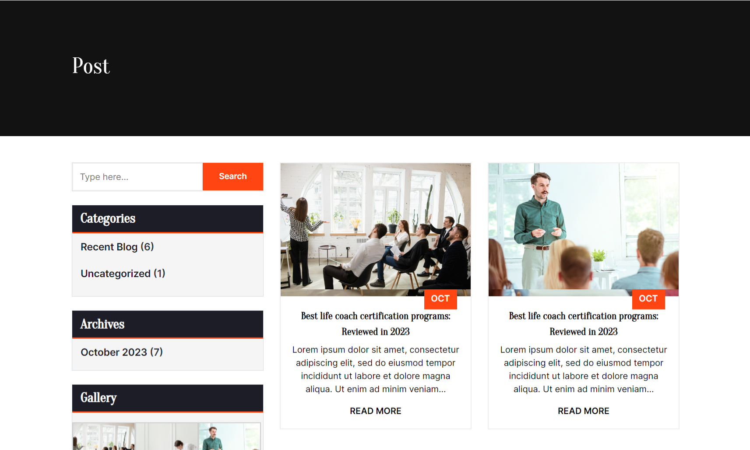Open the first post's title link
The width and height of the screenshot is (750, 450).
(x=376, y=323)
